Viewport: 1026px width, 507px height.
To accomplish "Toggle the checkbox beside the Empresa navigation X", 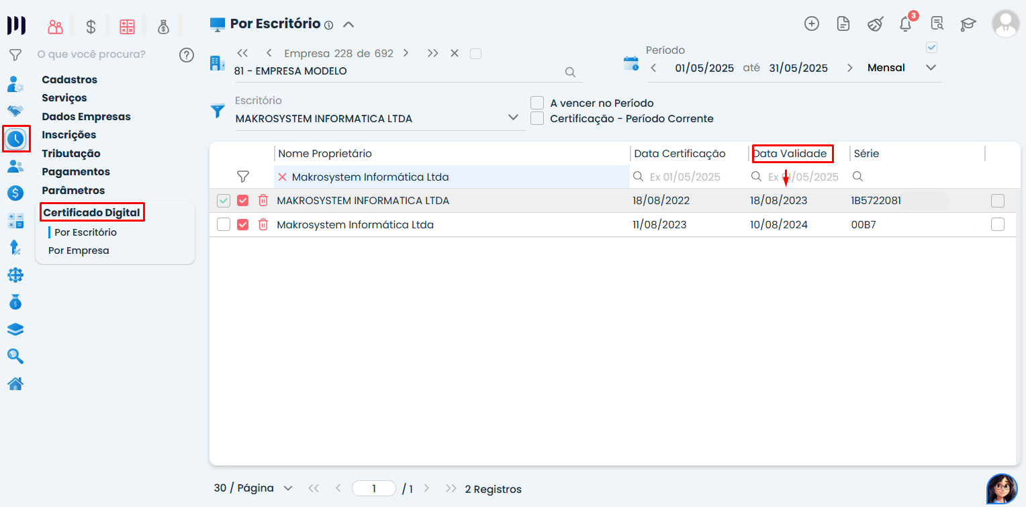I will (x=475, y=53).
